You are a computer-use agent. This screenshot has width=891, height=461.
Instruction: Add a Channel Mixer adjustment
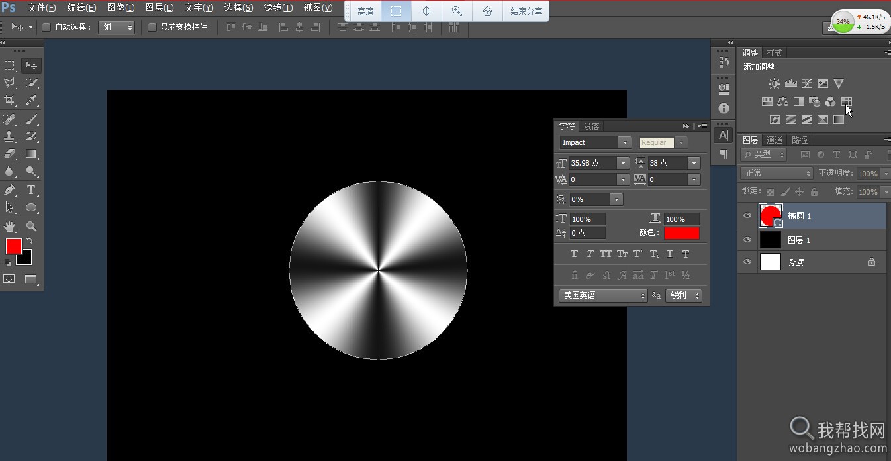[830, 102]
